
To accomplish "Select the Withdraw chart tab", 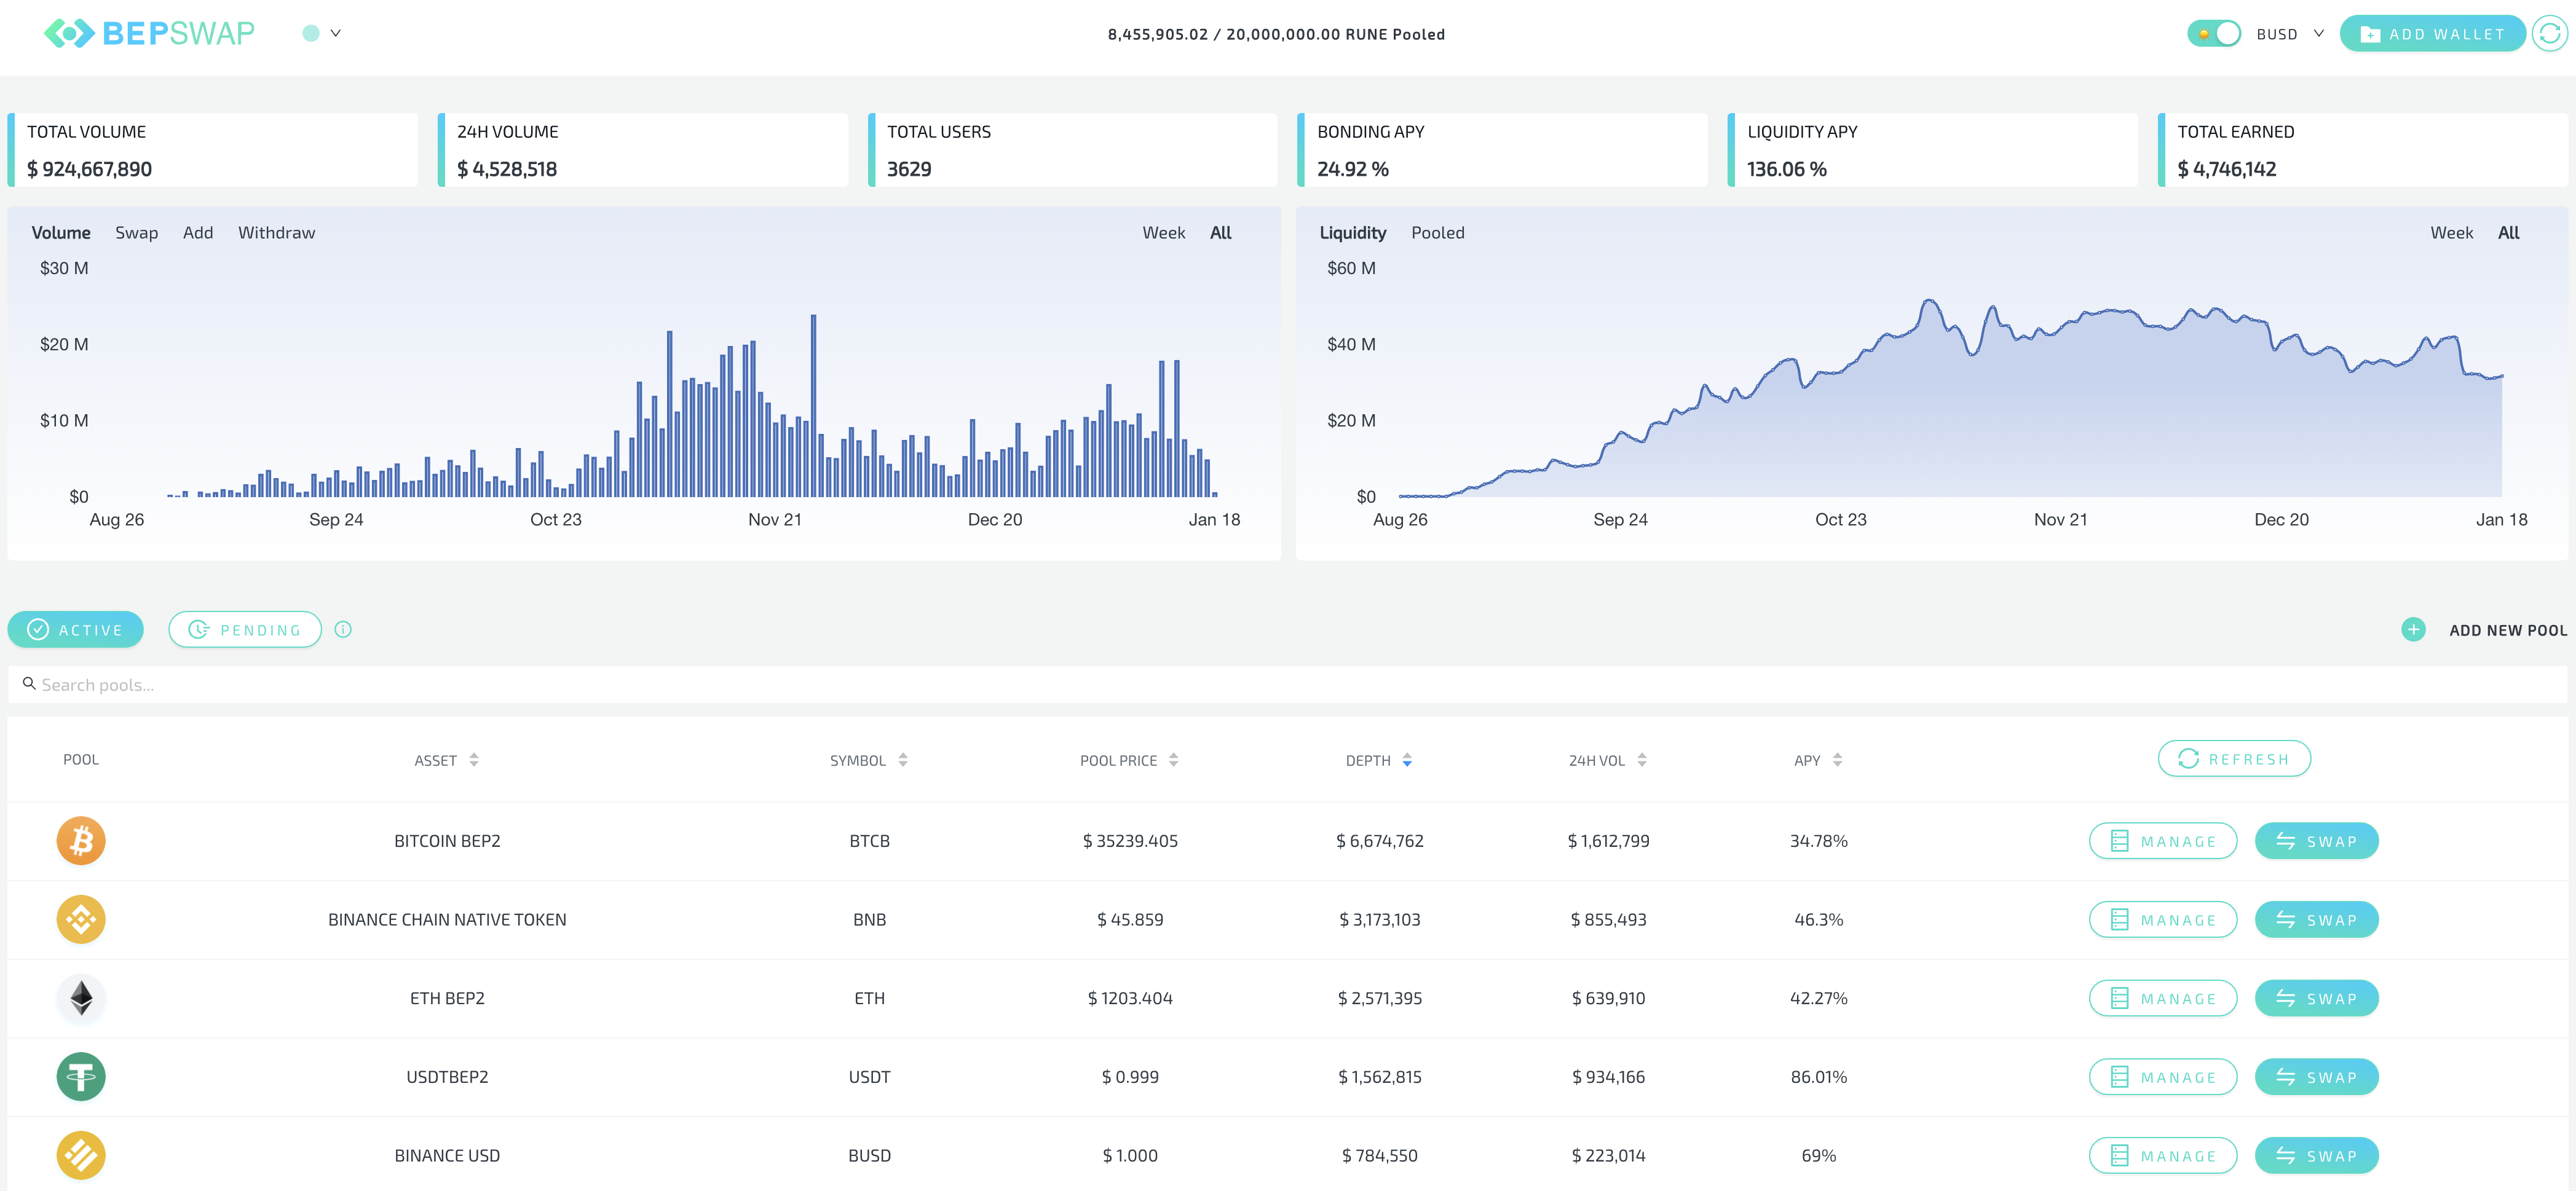I will click(276, 232).
